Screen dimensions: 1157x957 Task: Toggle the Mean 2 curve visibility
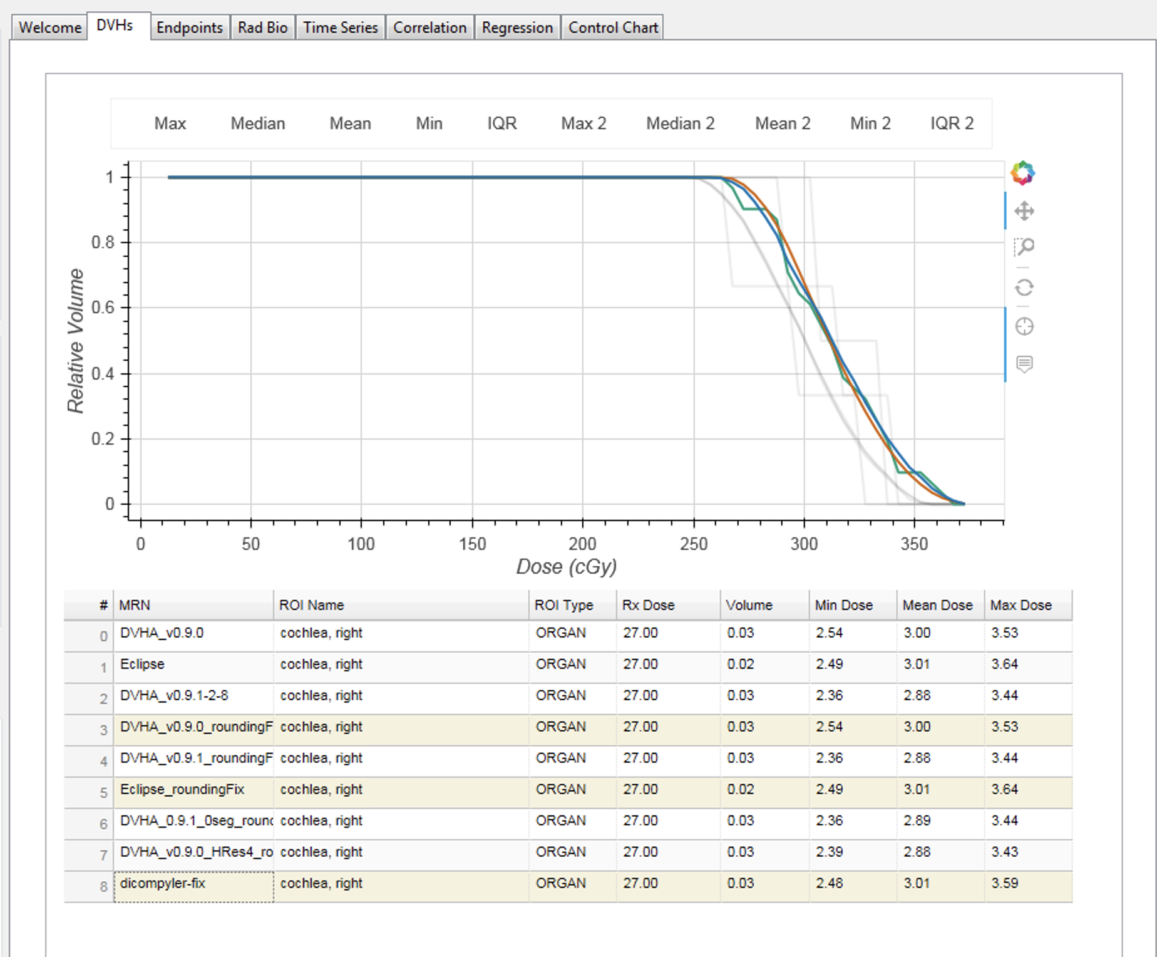click(782, 123)
